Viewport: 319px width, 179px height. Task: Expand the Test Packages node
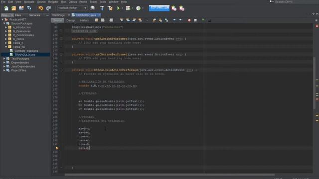(x=4, y=59)
